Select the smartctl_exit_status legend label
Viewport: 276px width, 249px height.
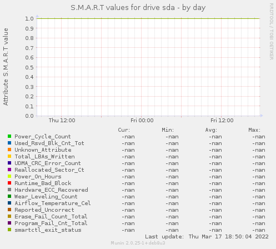(48, 230)
